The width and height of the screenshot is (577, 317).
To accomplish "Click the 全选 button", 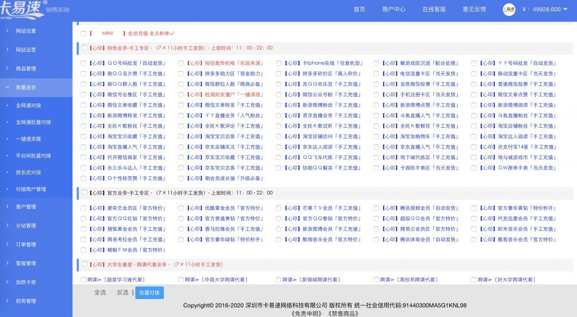I will pyautogui.click(x=100, y=292).
